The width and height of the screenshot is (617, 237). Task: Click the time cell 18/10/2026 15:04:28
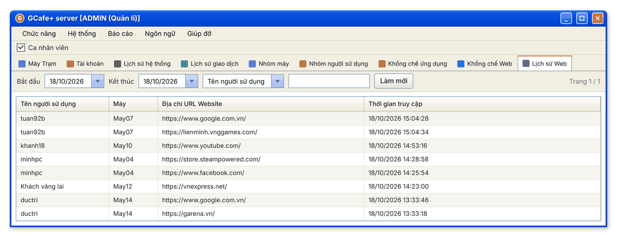[482, 118]
